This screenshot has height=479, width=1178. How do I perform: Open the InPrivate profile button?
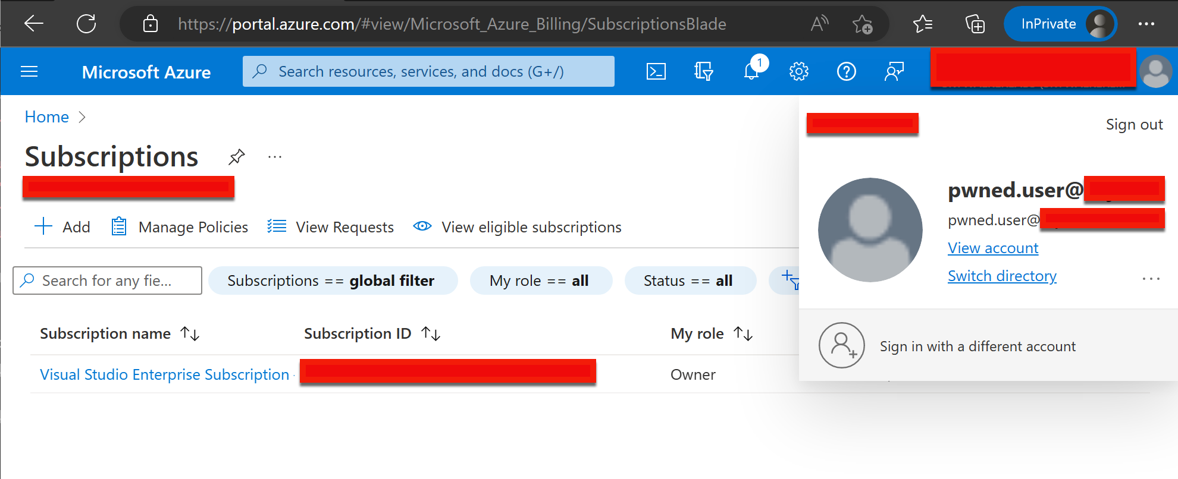[x=1060, y=24]
